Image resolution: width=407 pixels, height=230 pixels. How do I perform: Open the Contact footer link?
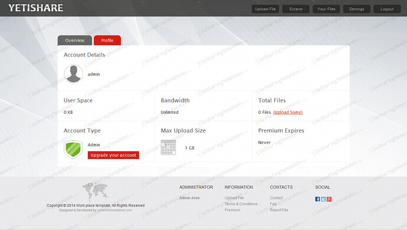[x=276, y=198]
